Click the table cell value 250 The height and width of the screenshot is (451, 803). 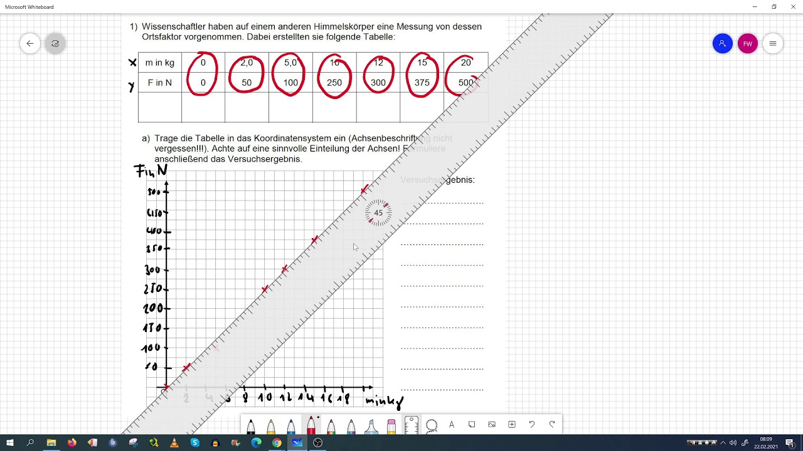coord(334,83)
